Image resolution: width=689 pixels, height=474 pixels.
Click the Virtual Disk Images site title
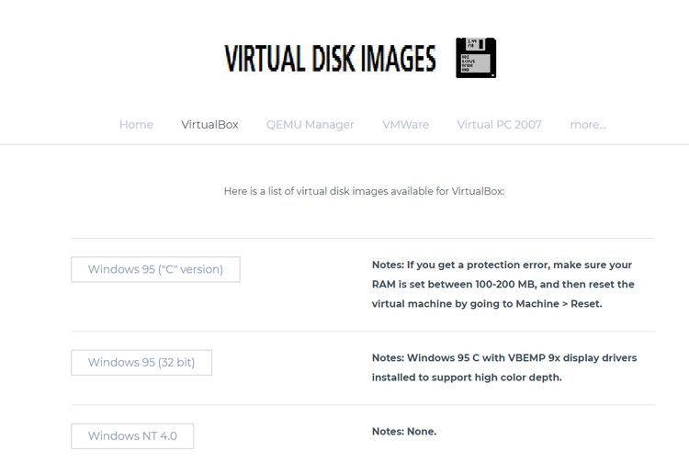pyautogui.click(x=330, y=59)
